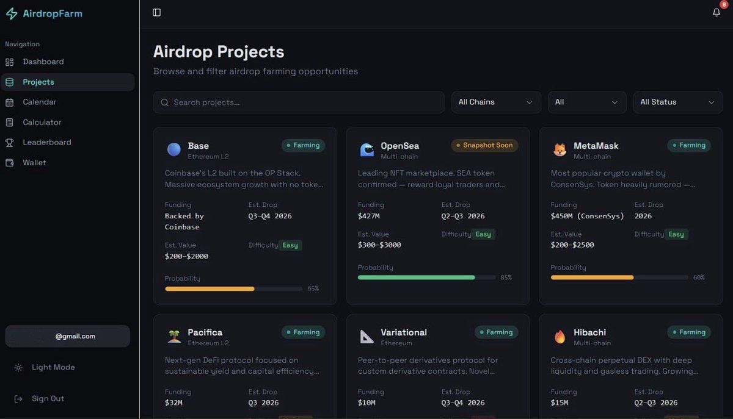The image size is (733, 419).
Task: Open the Wallet page
Action: click(x=67, y=162)
